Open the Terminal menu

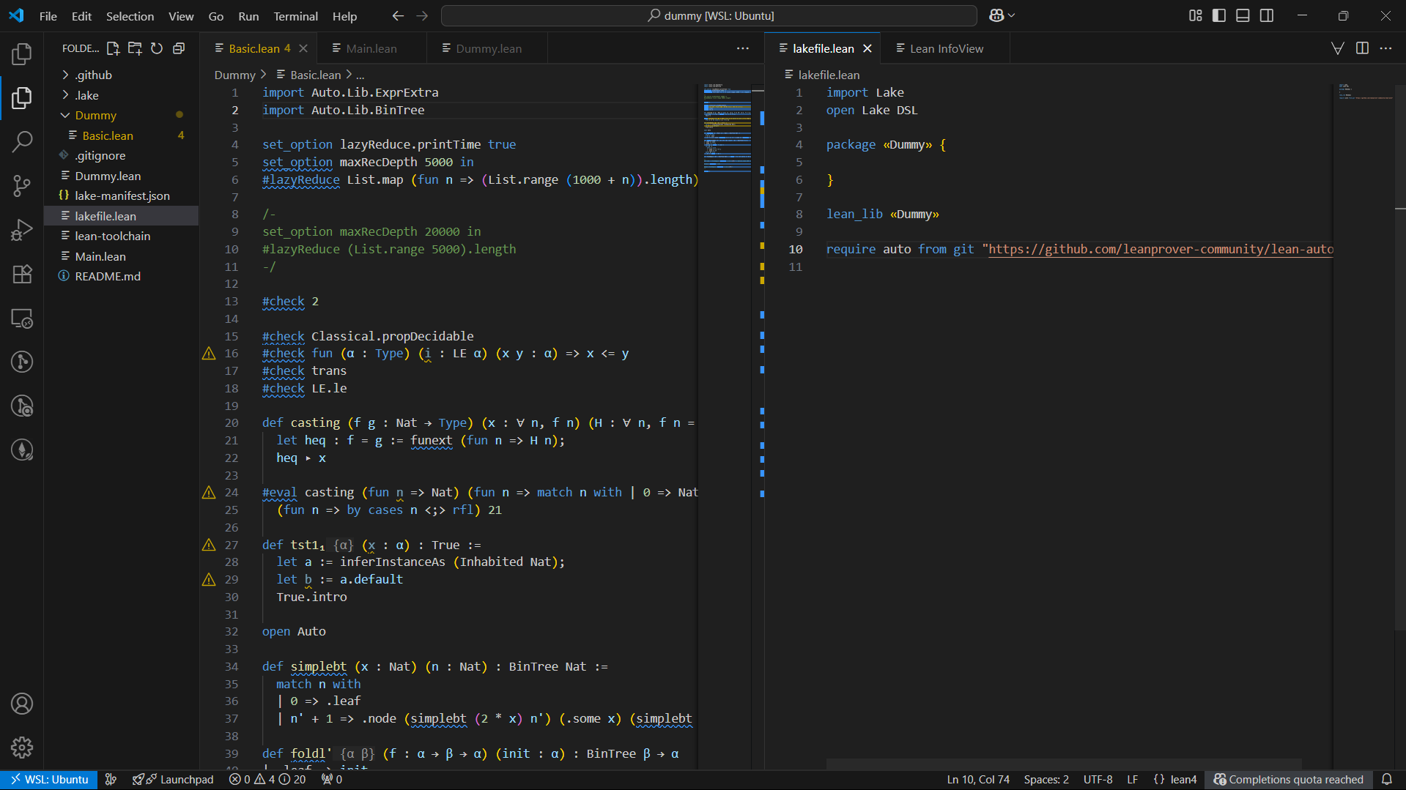(x=295, y=16)
